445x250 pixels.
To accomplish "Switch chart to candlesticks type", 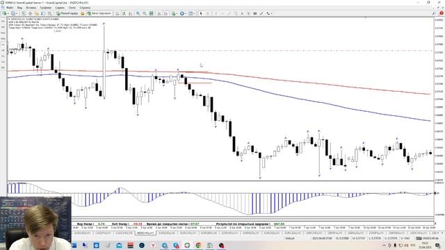I will pos(124,13).
